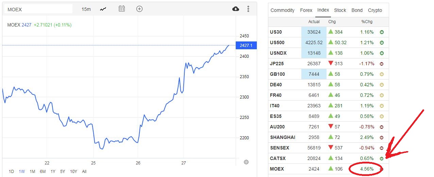The width and height of the screenshot is (434, 177).
Task: Select the 1Y time range
Action: 53,172
